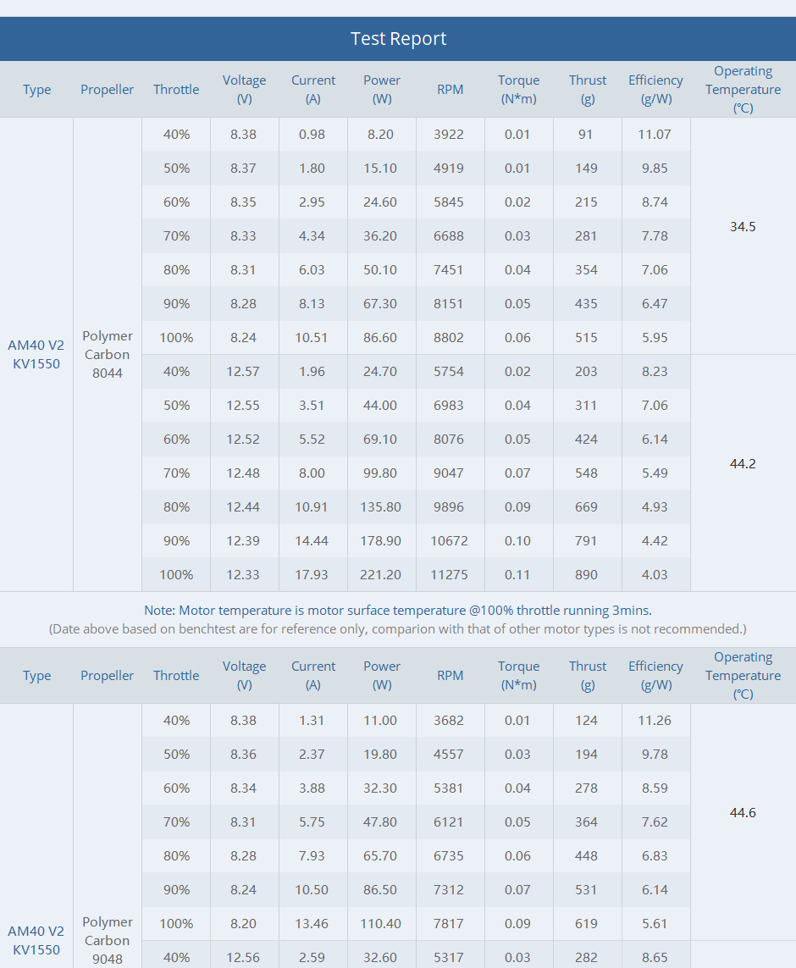Select the 17.93 current cell
Viewport: 796px width, 968px height.
(312, 574)
